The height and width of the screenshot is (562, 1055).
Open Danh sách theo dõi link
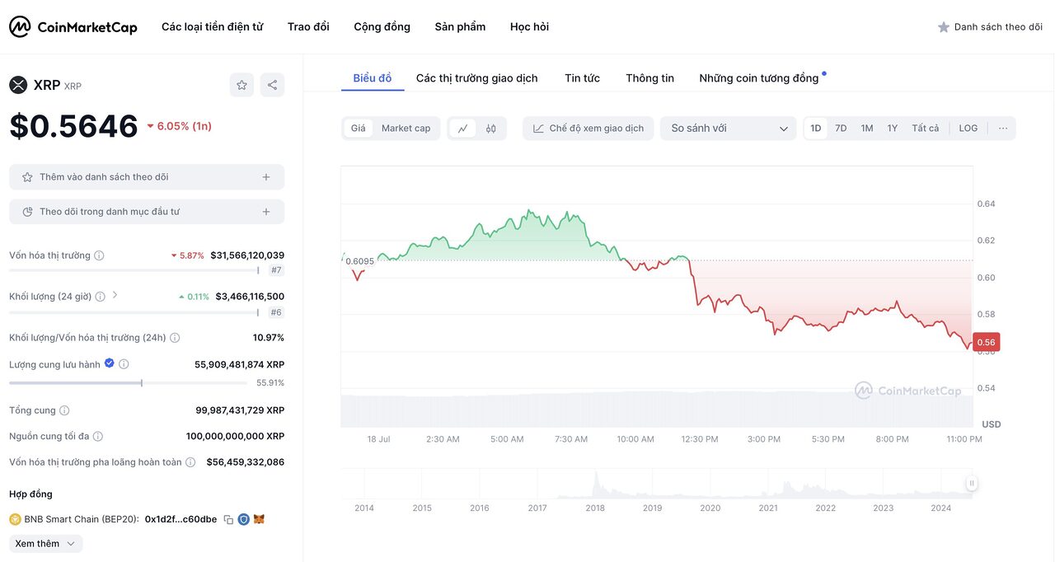pyautogui.click(x=990, y=27)
